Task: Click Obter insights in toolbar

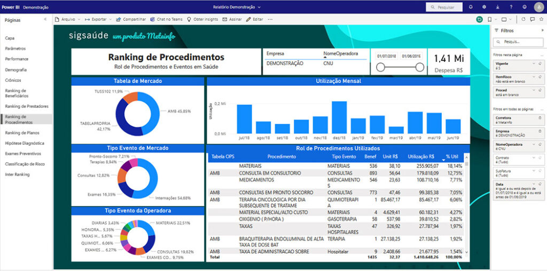Action: coord(202,19)
